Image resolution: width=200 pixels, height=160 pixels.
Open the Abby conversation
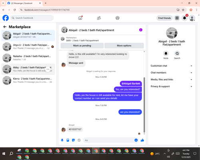pyautogui.click(x=28, y=69)
